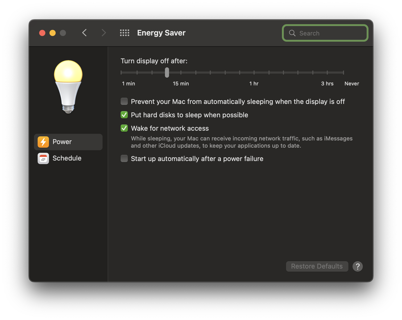Set display slider to the 1 hr tick

254,73
